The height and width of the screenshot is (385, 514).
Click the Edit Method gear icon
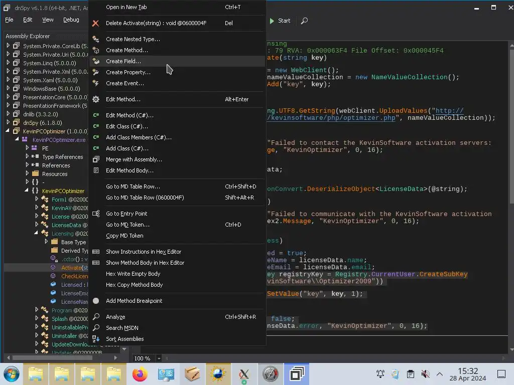point(96,99)
